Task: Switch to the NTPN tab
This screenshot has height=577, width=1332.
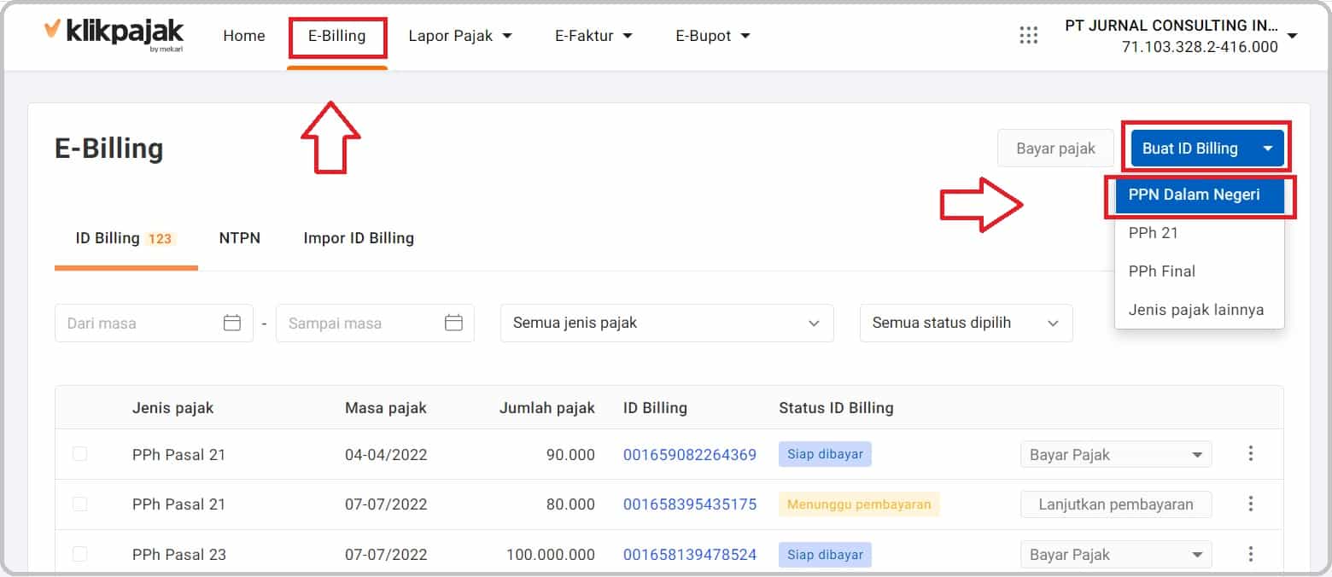Action: tap(240, 238)
